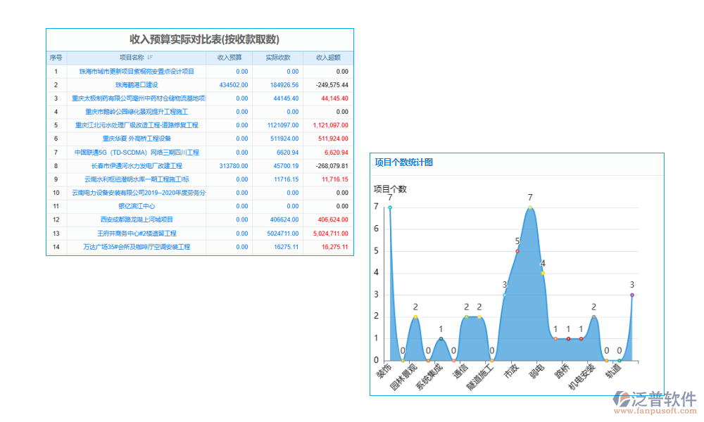Open 长春市伊通河水力发电厂改建工程 project
The width and height of the screenshot is (704, 422).
coord(137,166)
